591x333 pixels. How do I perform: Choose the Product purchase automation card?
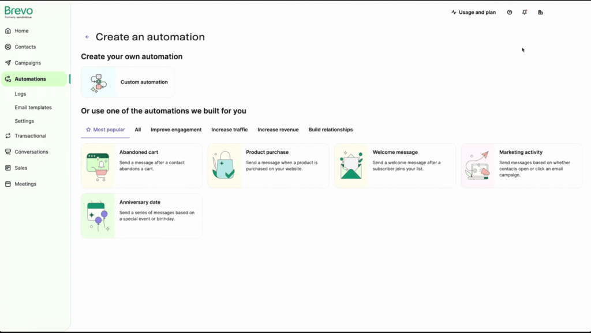268,165
